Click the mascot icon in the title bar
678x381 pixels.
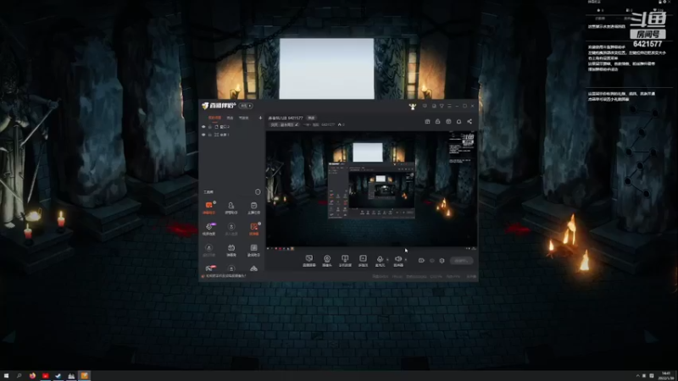coord(412,107)
